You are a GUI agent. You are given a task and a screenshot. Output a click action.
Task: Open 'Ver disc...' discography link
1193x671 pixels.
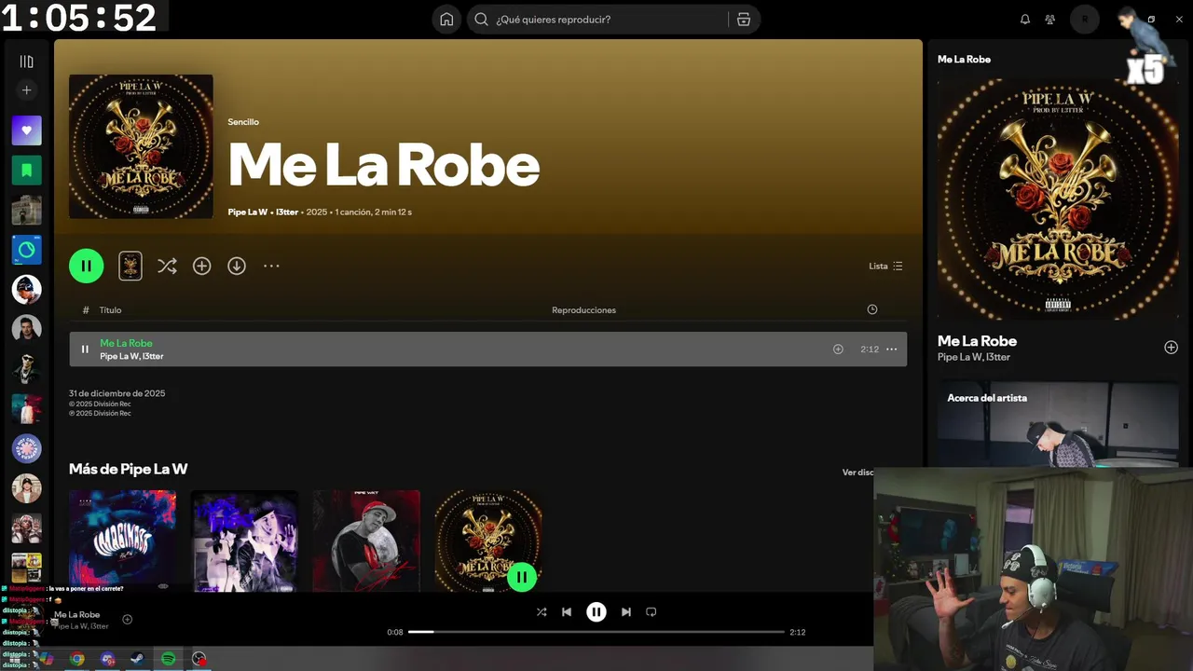858,472
